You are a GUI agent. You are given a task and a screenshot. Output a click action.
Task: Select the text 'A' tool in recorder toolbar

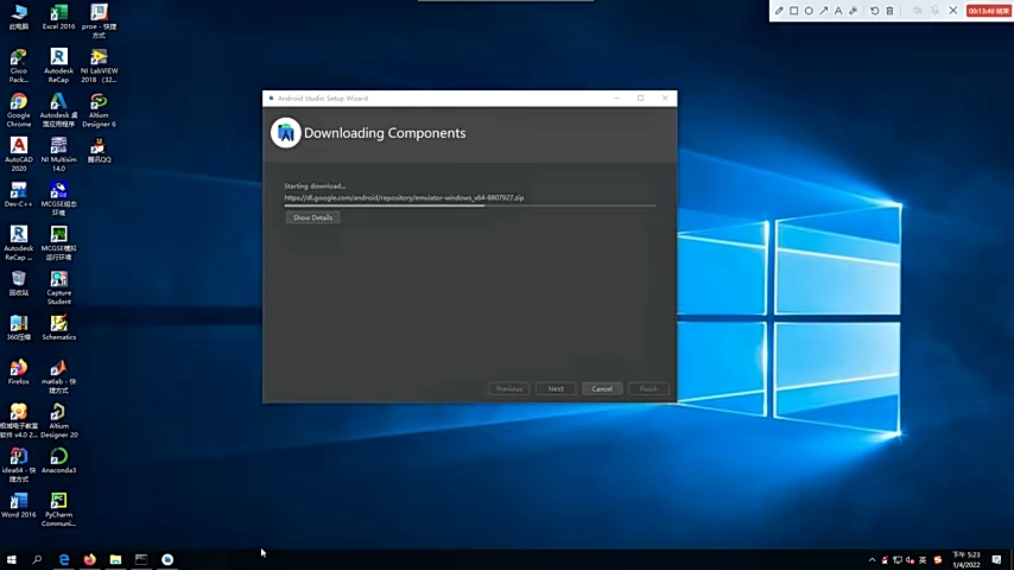click(838, 11)
